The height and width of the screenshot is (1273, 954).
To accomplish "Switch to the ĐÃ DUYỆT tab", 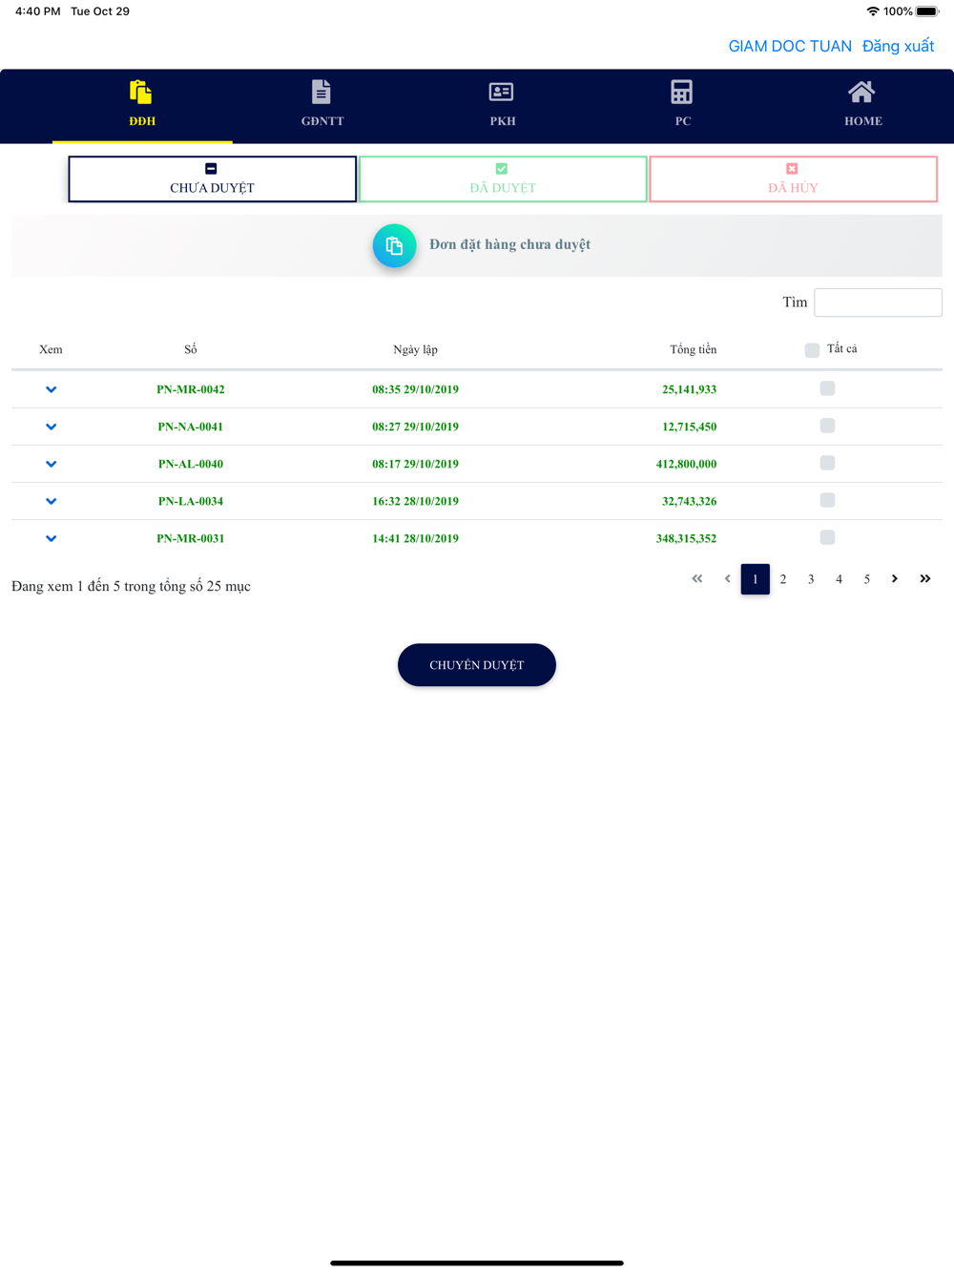I will pyautogui.click(x=503, y=179).
